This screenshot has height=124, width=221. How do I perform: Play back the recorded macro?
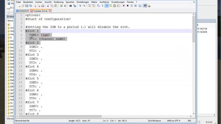(x=132, y=6)
